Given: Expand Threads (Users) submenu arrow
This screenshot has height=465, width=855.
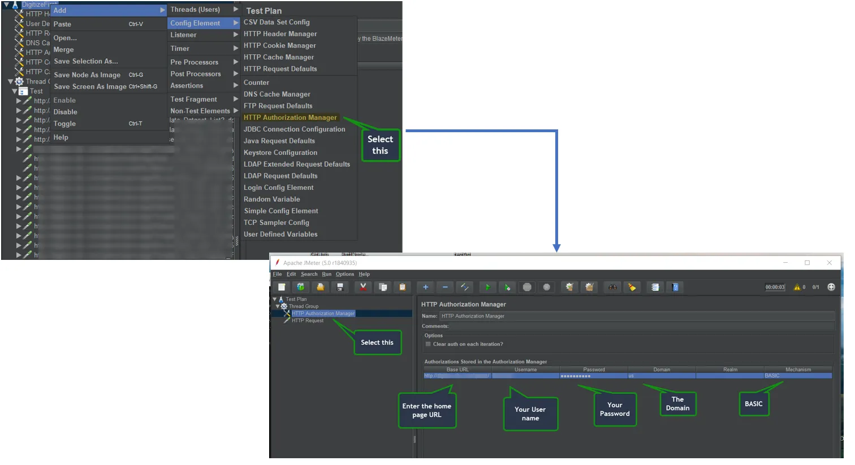Looking at the screenshot, I should click(236, 10).
